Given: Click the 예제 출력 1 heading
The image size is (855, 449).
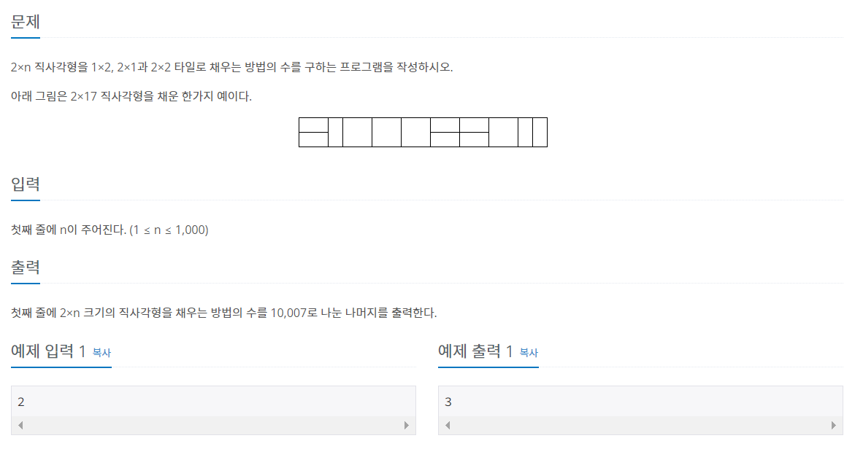Looking at the screenshot, I should click(x=475, y=351).
